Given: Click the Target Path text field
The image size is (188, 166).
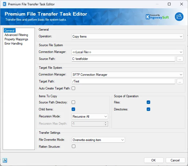Looking at the screenshot, I should tap(123, 81).
